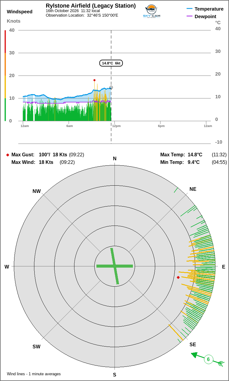Click the 12pm time axis label

116,126
